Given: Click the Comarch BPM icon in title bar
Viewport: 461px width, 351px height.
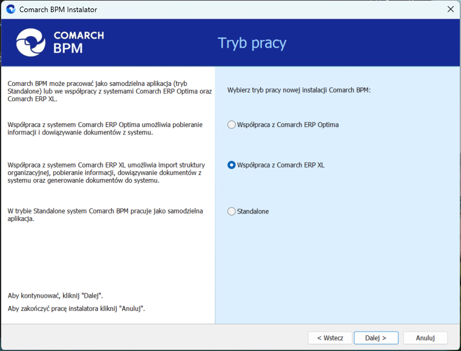Looking at the screenshot, I should coord(11,9).
